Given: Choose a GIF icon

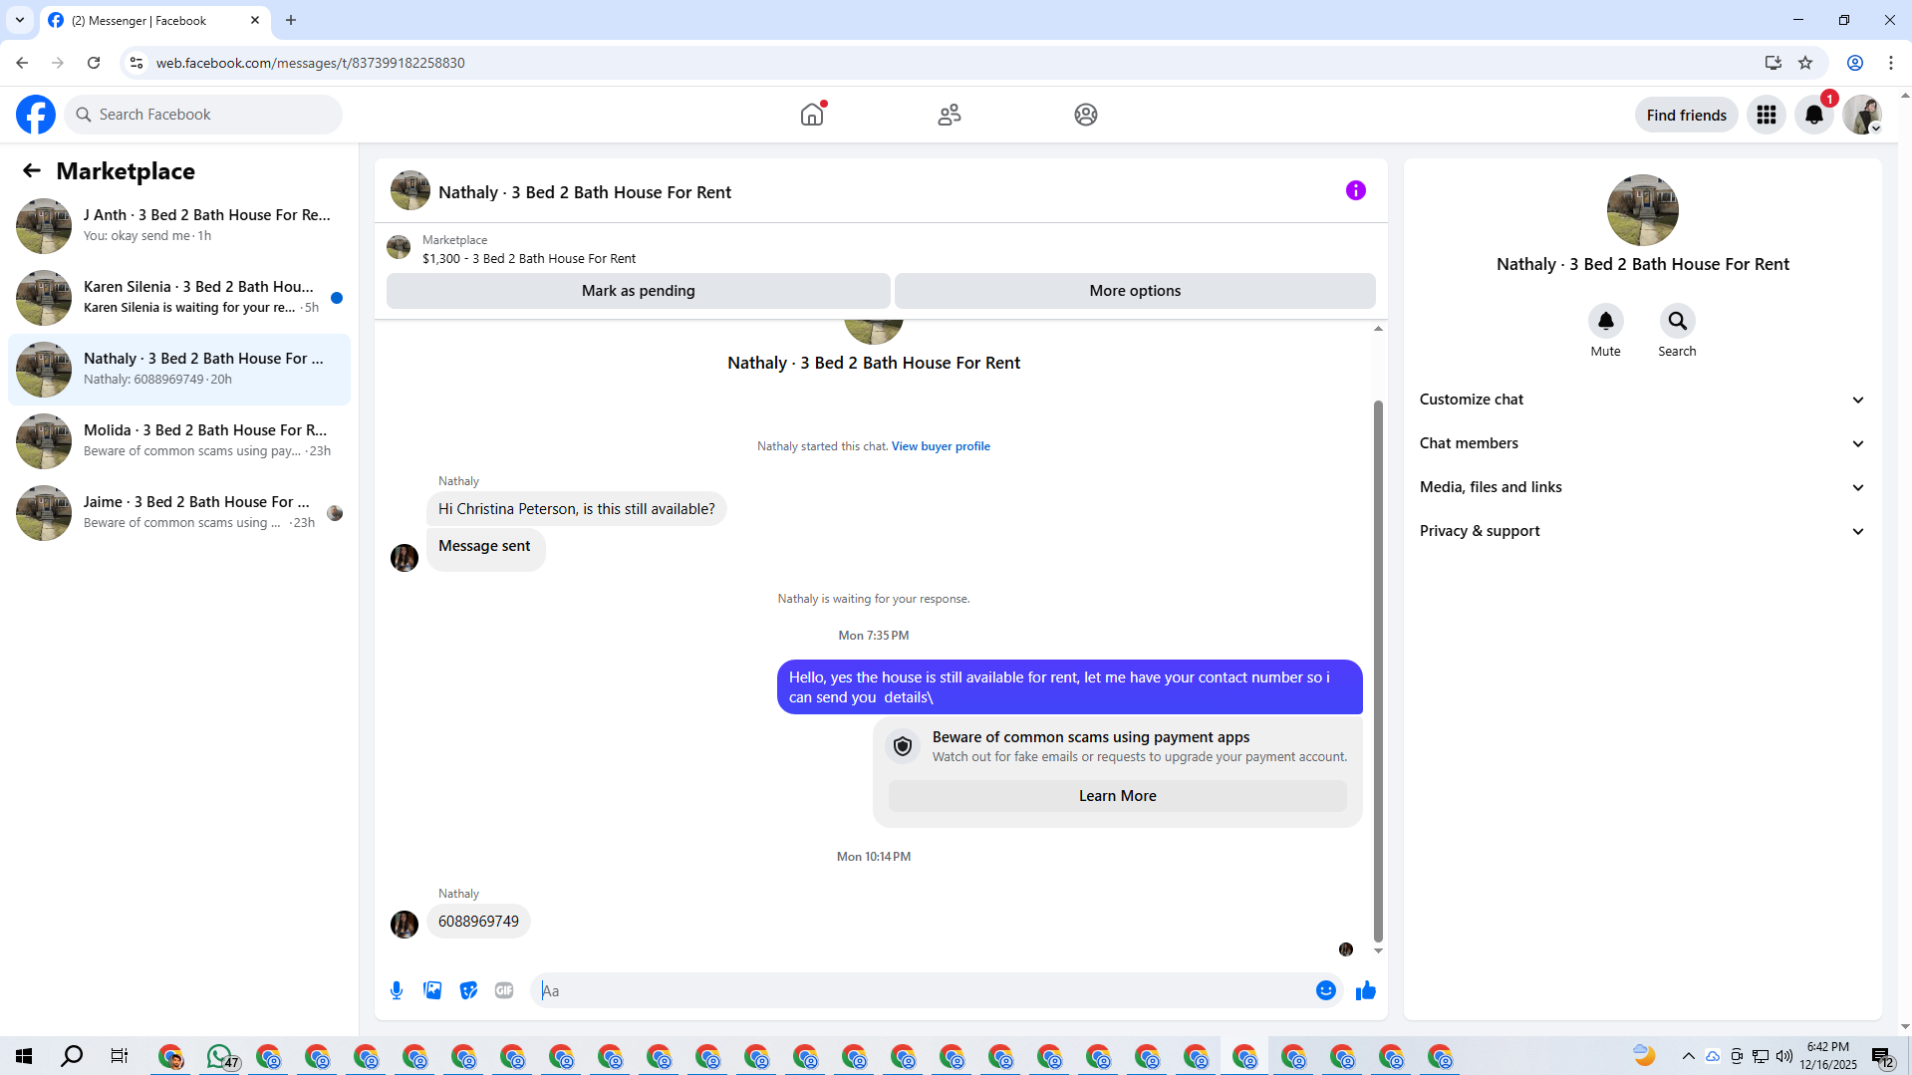Looking at the screenshot, I should pyautogui.click(x=504, y=990).
